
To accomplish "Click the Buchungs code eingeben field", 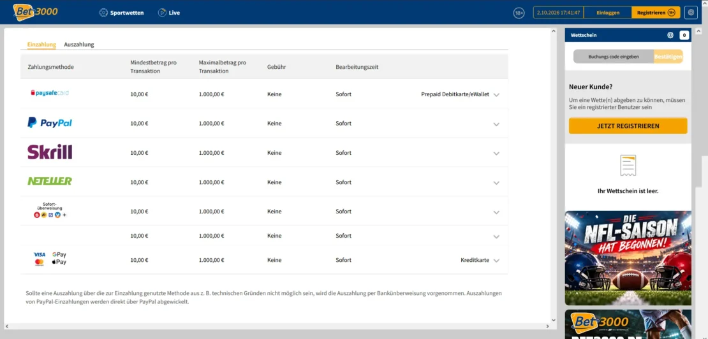I will [613, 57].
